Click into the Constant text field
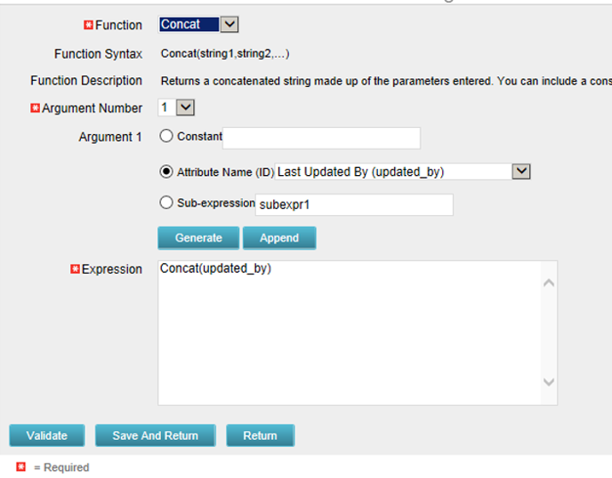The image size is (612, 478). [x=321, y=138]
